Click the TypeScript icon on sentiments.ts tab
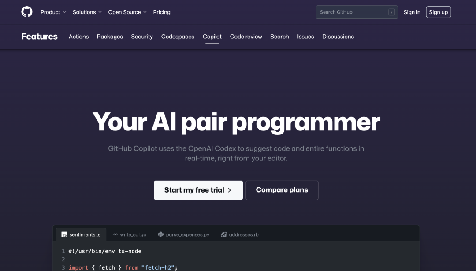The width and height of the screenshot is (476, 271). (64, 234)
